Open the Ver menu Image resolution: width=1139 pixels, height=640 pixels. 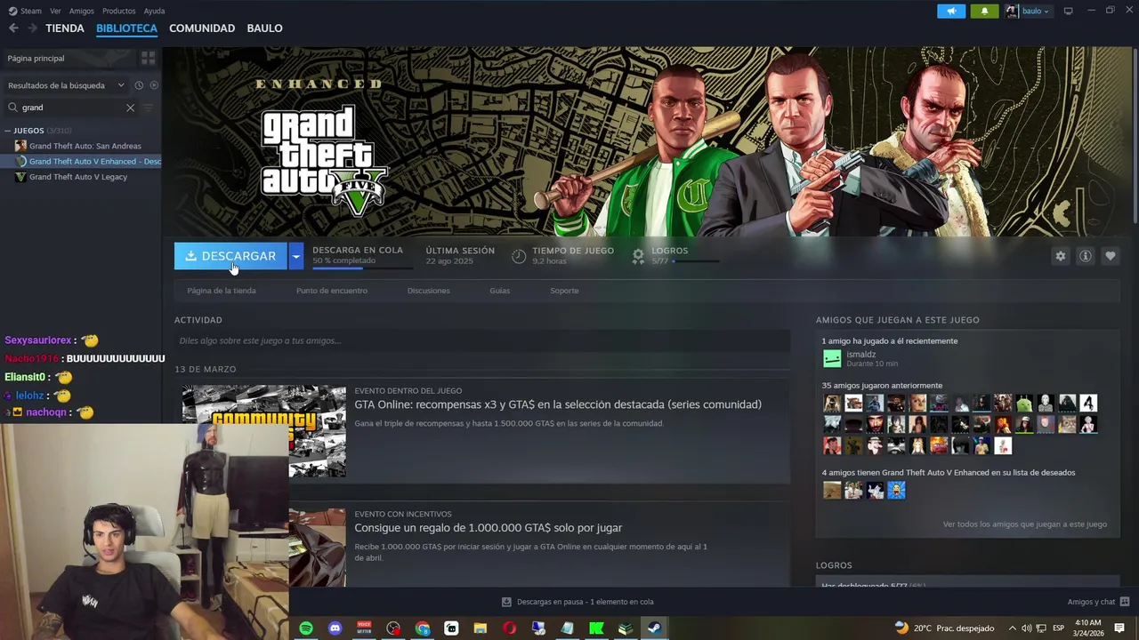[55, 11]
